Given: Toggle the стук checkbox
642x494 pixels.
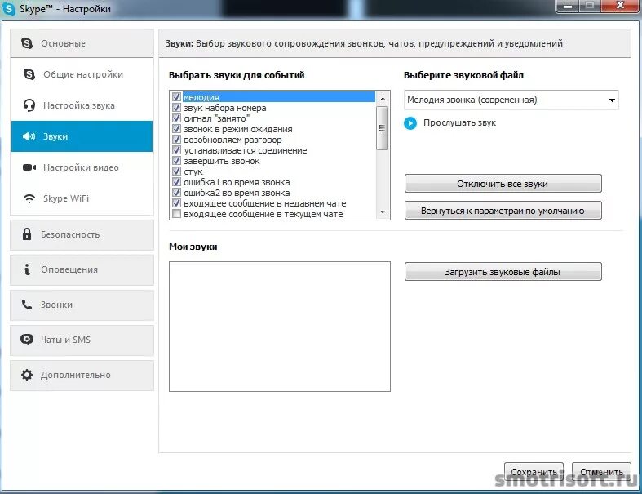Looking at the screenshot, I should tap(176, 171).
